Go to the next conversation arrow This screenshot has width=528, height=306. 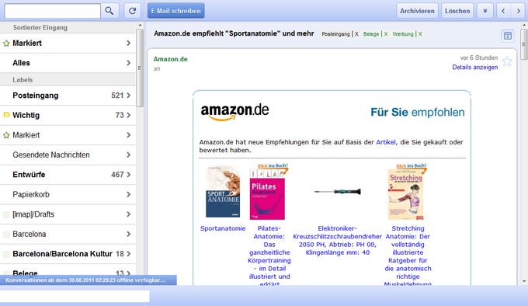519,11
